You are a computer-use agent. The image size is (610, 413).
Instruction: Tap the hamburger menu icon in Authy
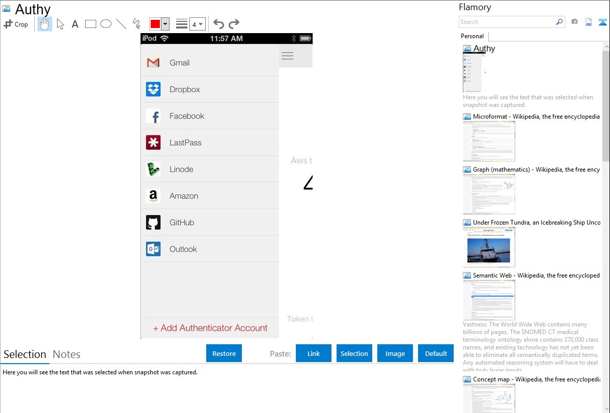[x=288, y=56]
